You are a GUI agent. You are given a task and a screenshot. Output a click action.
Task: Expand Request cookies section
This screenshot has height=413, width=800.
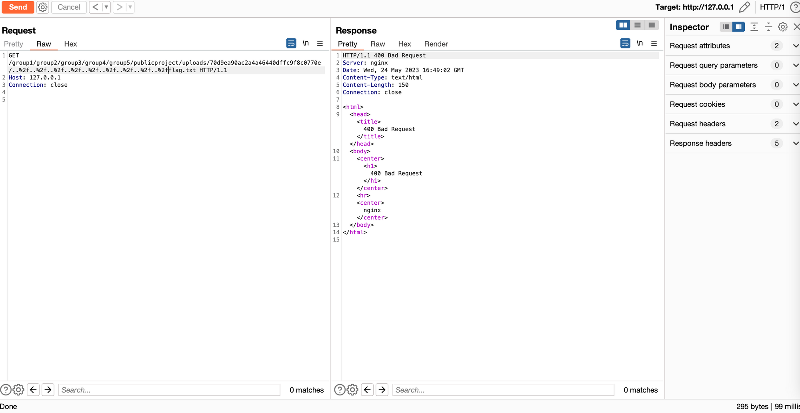click(x=733, y=104)
